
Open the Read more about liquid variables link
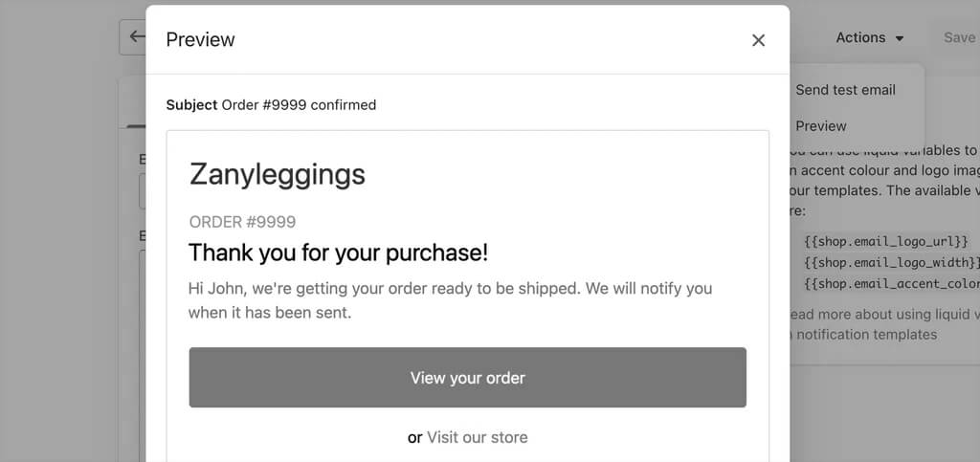click(881, 324)
